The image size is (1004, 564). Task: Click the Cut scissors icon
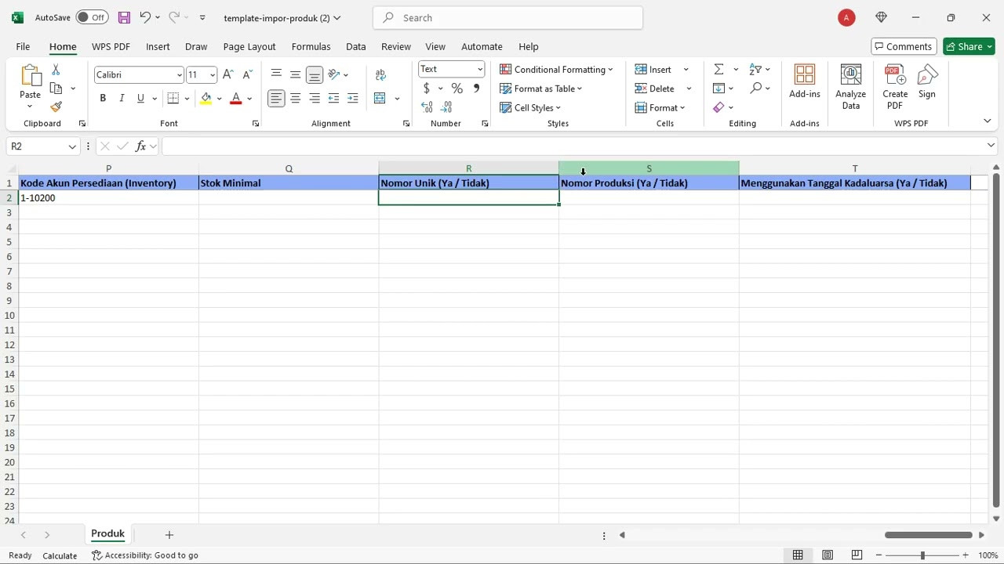coord(56,70)
